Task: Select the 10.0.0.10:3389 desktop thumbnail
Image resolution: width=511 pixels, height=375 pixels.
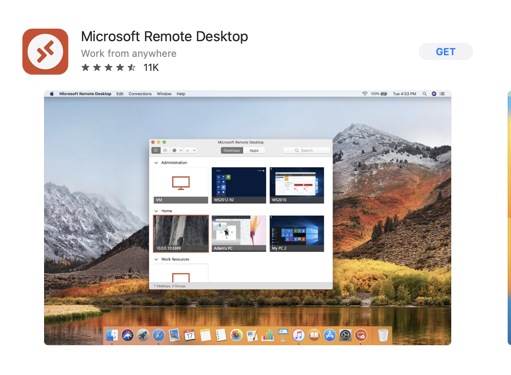Action: coord(181,233)
